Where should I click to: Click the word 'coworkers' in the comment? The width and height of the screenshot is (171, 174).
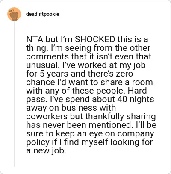coord(47,116)
